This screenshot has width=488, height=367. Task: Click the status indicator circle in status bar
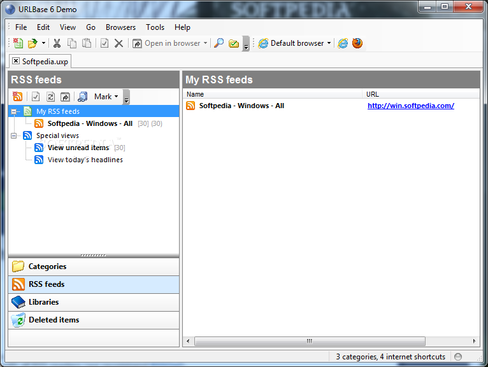coord(458,357)
